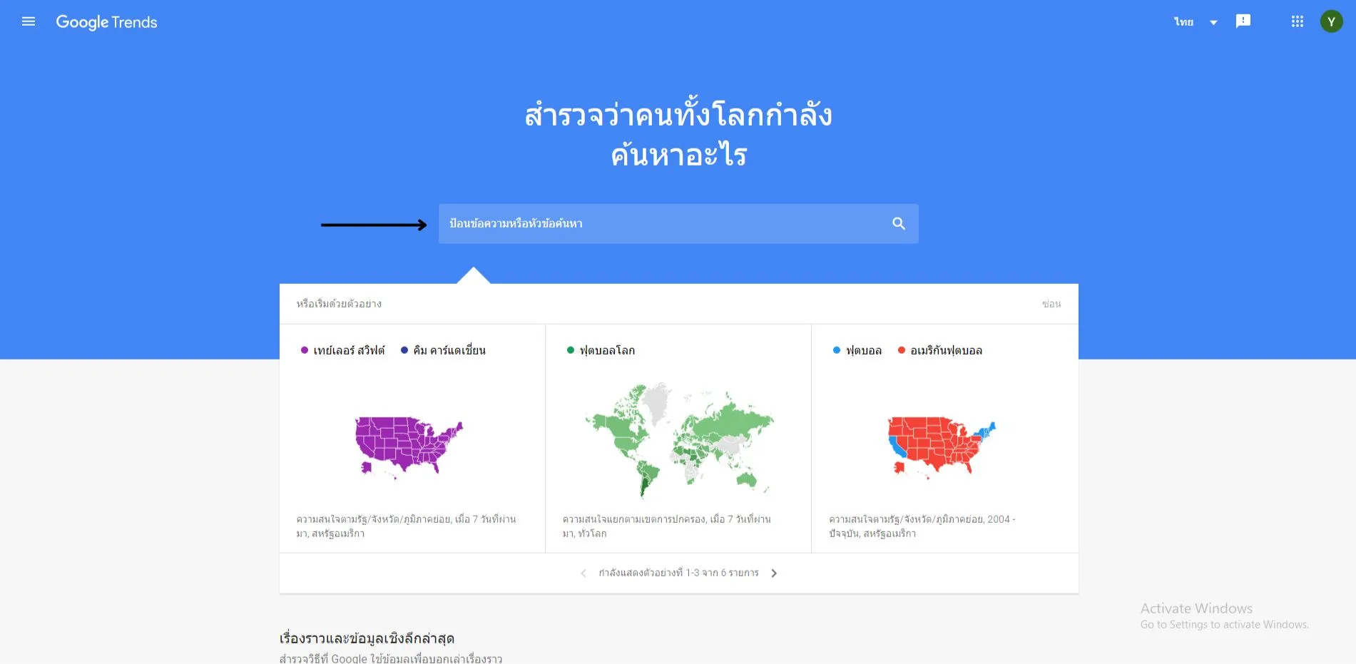Screen dimensions: 1356x664
Task: Open the navigation hamburger menu
Action: pos(28,21)
